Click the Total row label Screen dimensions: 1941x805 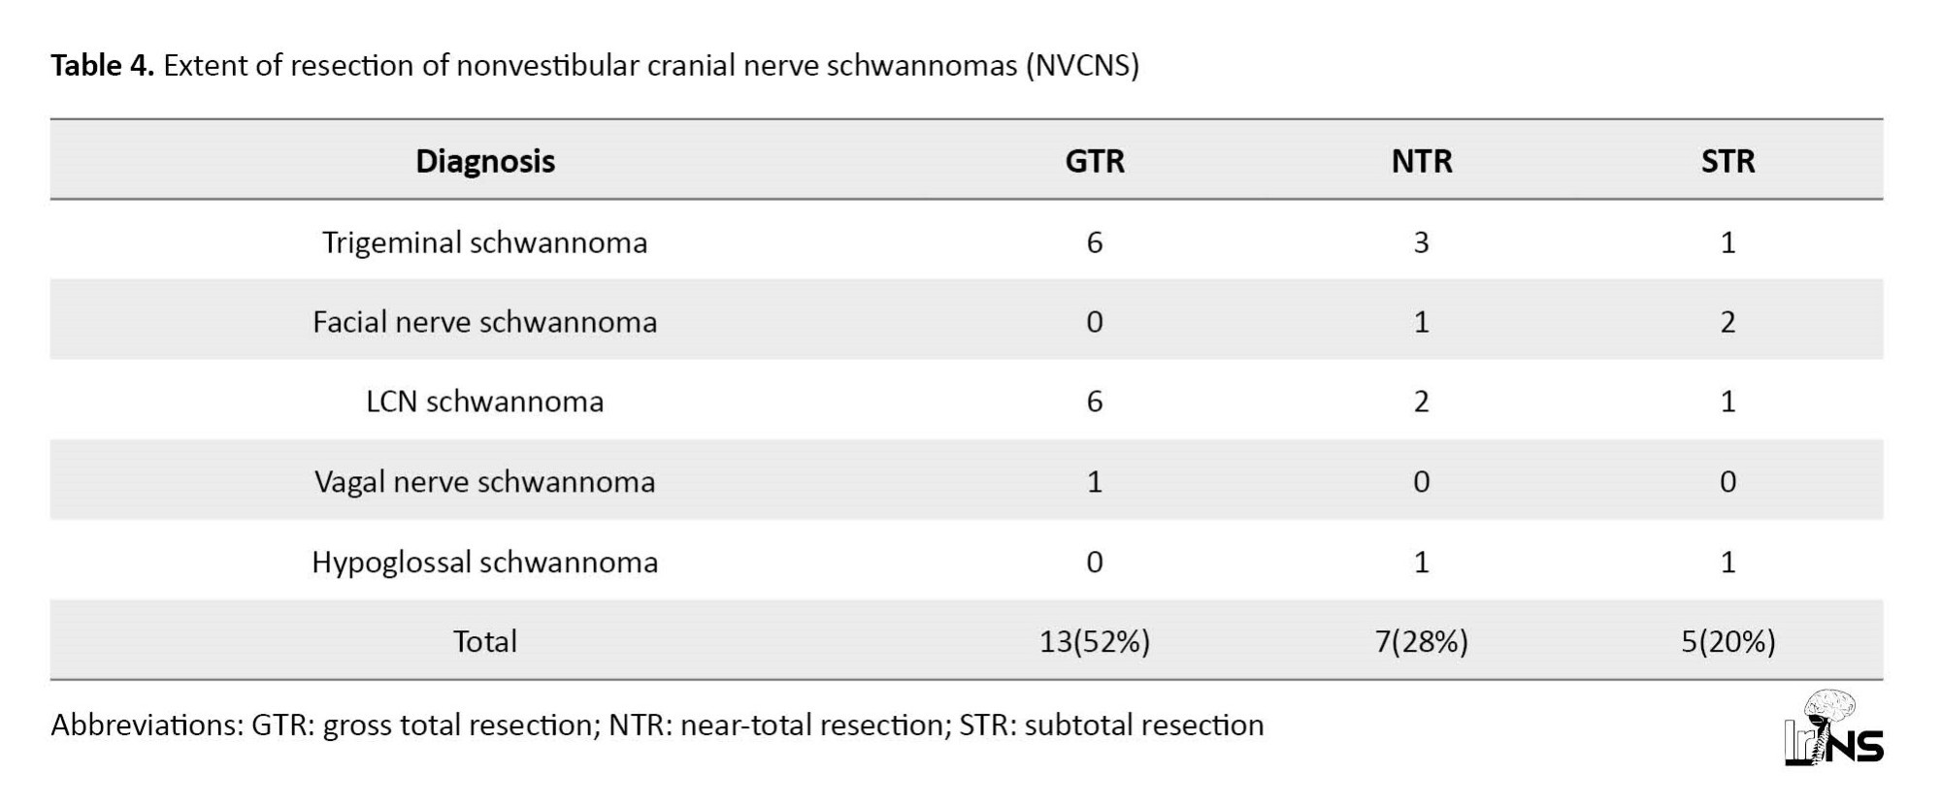pos(485,641)
